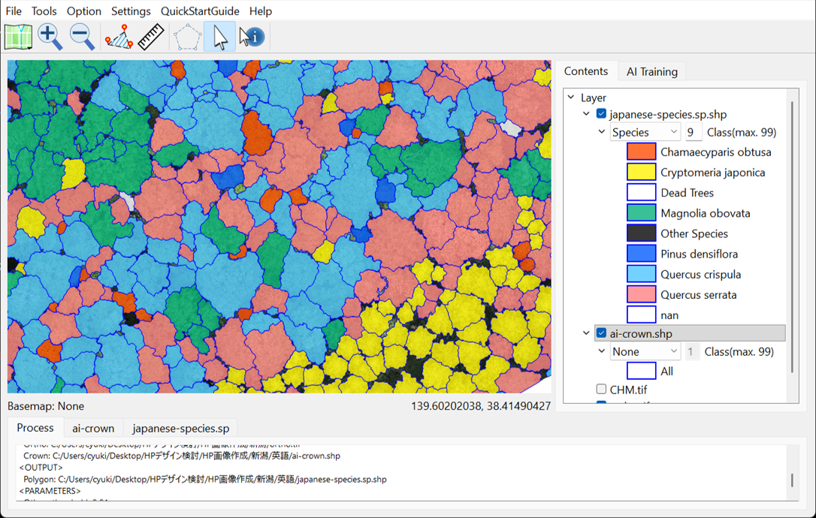
Task: Open the QuickStartGuide menu
Action: (x=200, y=11)
